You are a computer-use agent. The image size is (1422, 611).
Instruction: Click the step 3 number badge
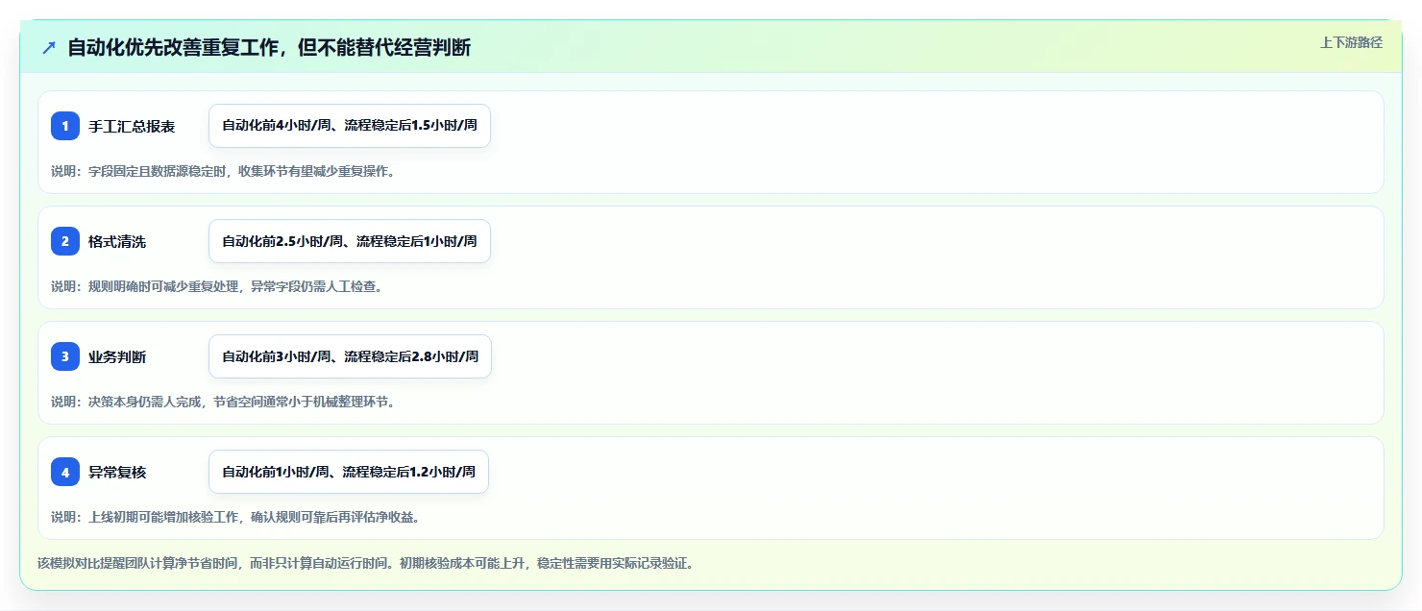click(x=65, y=356)
